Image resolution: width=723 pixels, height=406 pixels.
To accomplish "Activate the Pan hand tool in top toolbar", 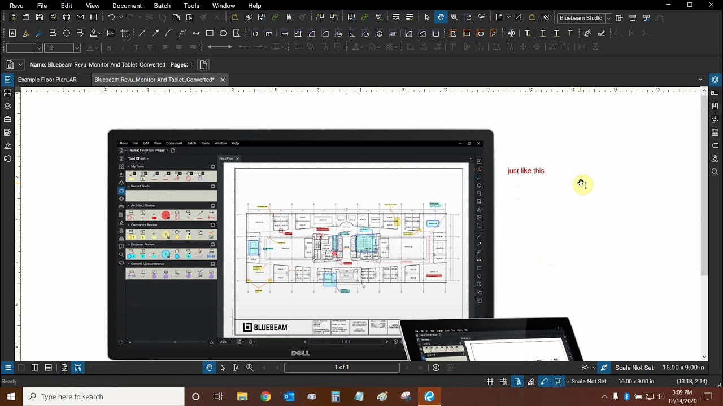I will 441,17.
